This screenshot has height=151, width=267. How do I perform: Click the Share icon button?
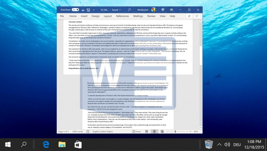coord(189,16)
